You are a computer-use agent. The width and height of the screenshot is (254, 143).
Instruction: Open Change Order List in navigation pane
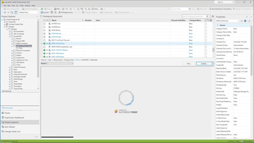coord(12,131)
